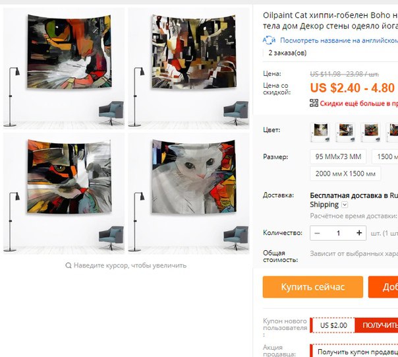Viewport: 398px width, 357px height.
Task: Open Посмотреть название на английском link
Action: tap(339, 40)
